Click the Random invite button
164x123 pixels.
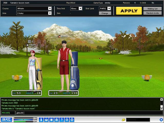pos(152,13)
